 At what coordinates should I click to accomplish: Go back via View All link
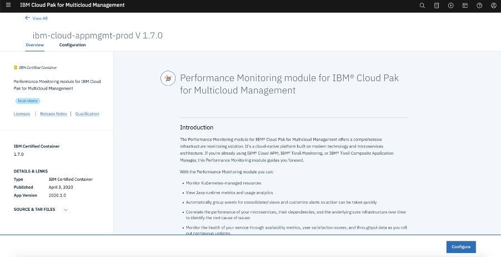point(40,18)
